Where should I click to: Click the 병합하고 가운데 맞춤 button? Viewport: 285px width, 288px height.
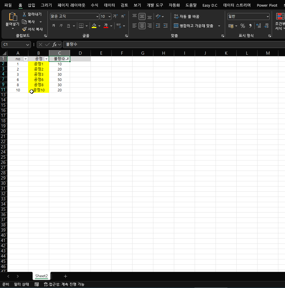click(x=194, y=26)
